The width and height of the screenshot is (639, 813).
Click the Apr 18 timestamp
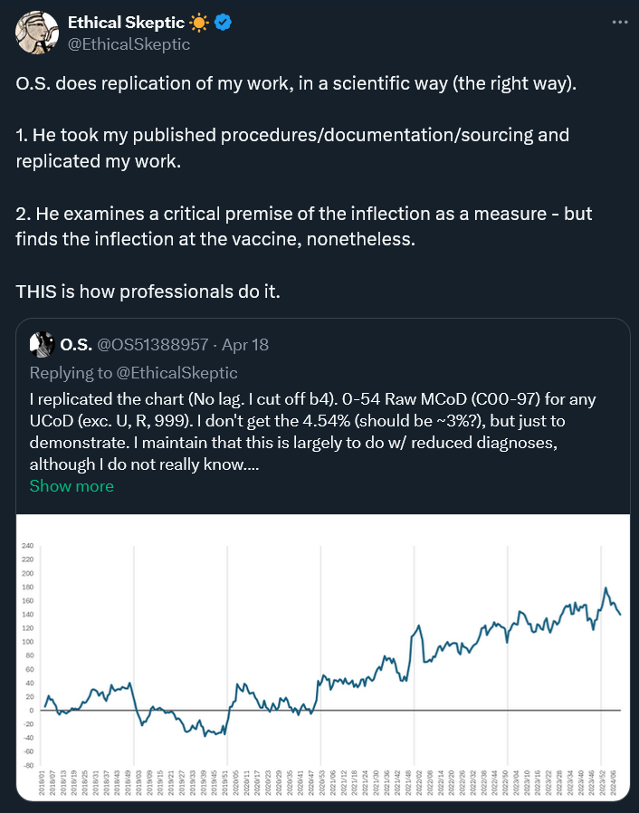tap(244, 345)
